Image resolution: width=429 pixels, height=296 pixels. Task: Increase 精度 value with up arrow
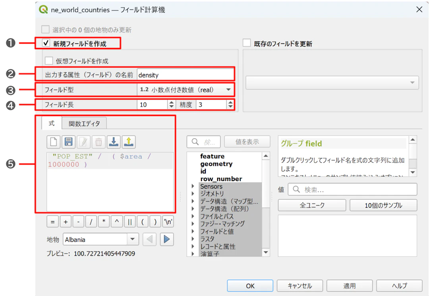(230, 102)
